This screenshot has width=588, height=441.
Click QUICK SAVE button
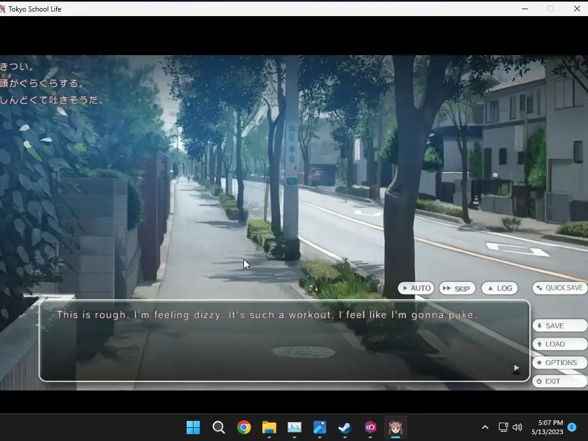click(560, 288)
